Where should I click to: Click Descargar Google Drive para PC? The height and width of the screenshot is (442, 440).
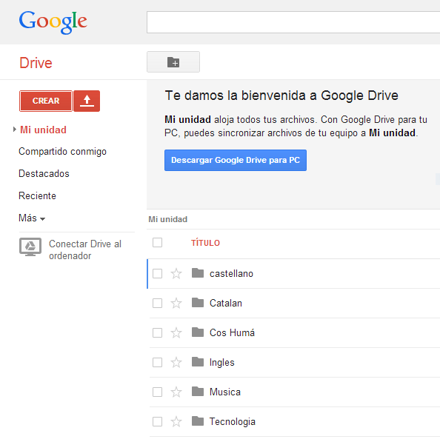coord(236,160)
